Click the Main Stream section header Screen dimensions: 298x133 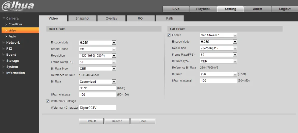pos(104,29)
